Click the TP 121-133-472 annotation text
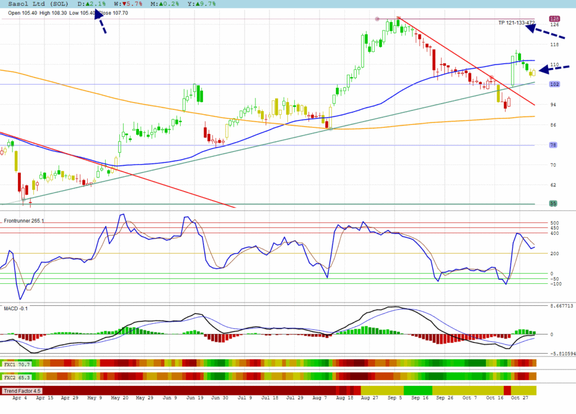 pyautogui.click(x=516, y=23)
